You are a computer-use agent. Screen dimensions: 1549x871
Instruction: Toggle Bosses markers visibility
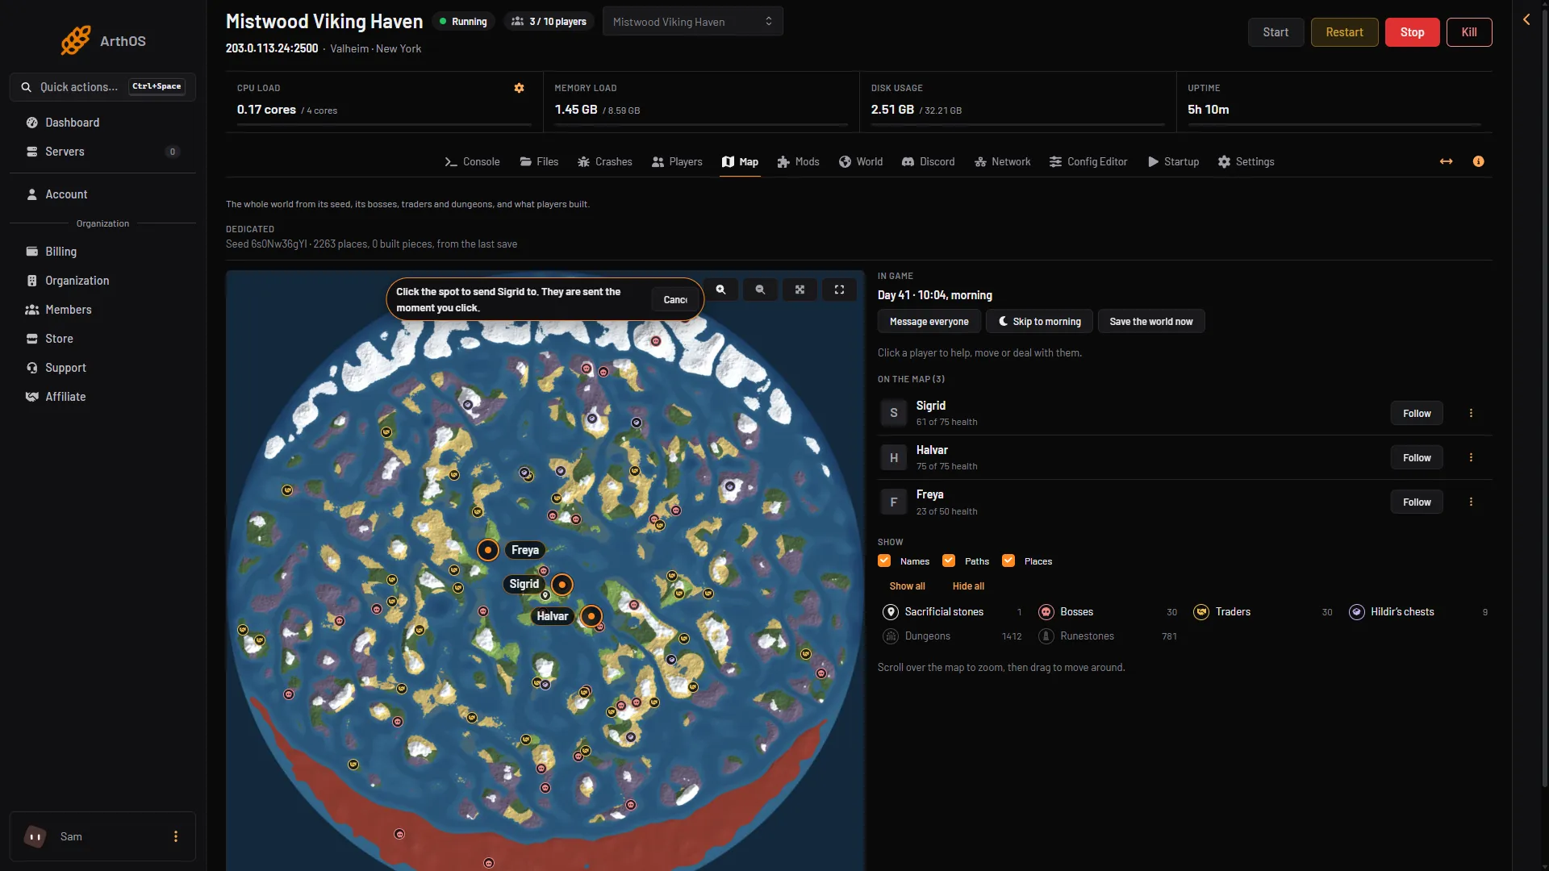click(1108, 612)
